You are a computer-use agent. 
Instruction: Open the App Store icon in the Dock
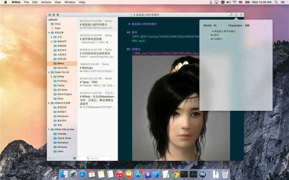point(138,174)
